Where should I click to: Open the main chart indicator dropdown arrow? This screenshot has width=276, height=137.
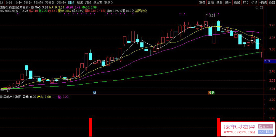tap(32, 7)
